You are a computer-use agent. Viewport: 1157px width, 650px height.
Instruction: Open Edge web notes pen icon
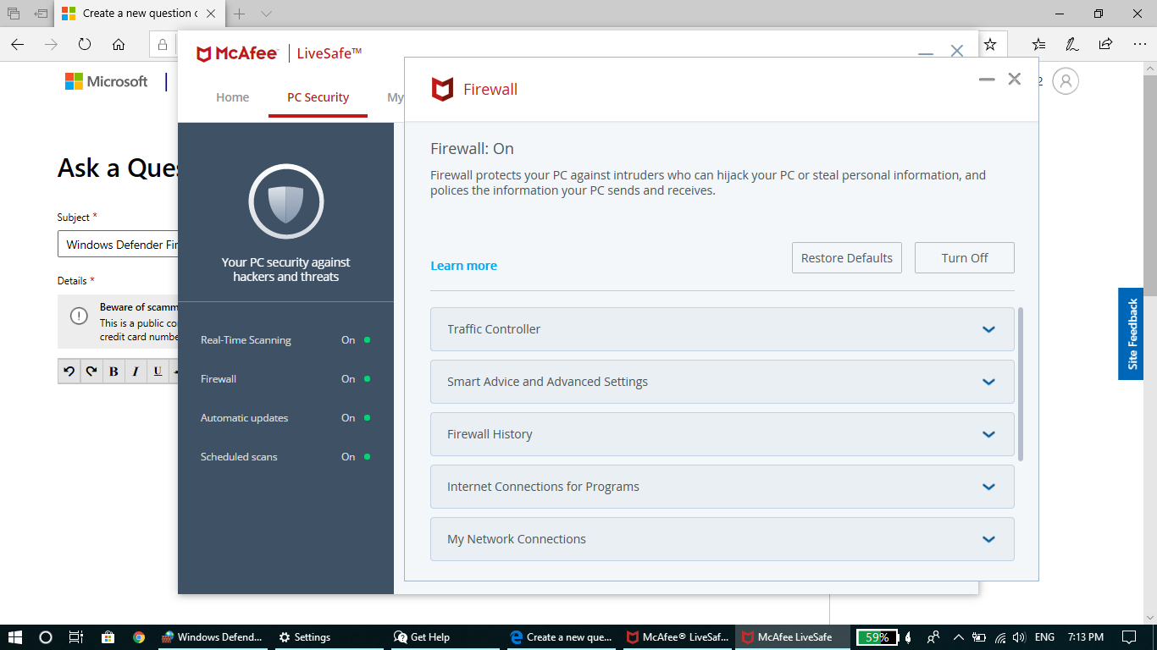tap(1071, 44)
